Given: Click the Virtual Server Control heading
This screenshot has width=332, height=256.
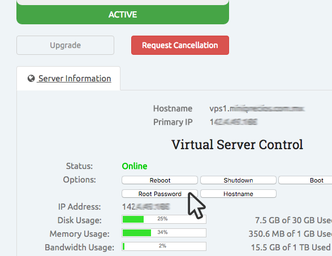Looking at the screenshot, I should [237, 145].
